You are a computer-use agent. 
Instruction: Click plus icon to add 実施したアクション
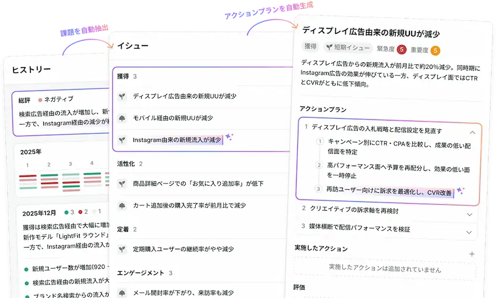point(472,254)
